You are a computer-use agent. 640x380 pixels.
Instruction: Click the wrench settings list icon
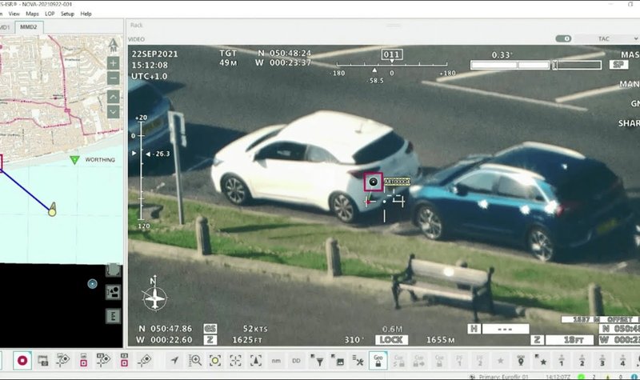click(358, 360)
